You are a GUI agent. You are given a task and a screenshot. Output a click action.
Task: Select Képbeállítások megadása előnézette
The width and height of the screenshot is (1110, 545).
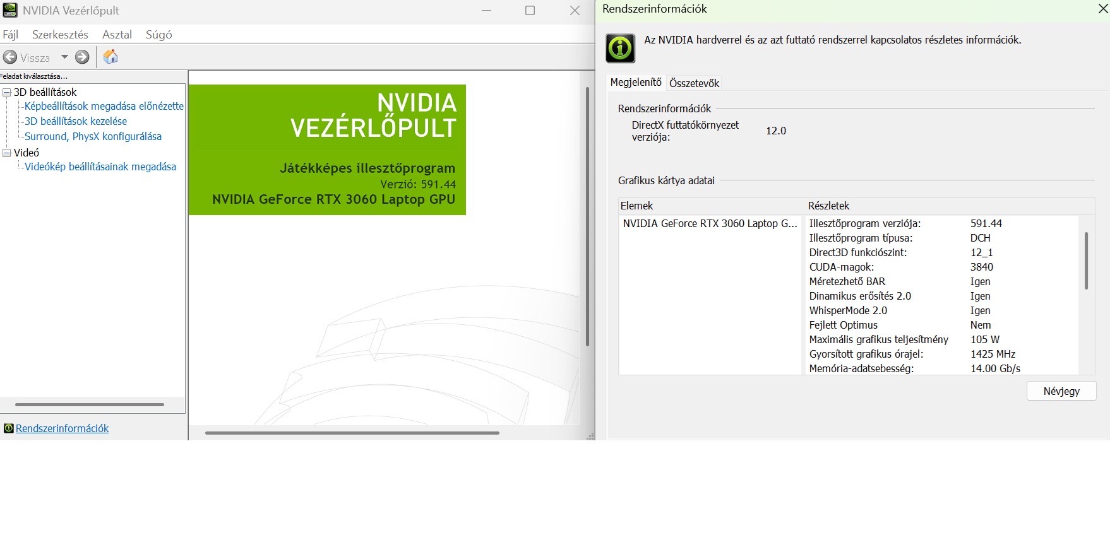click(104, 106)
